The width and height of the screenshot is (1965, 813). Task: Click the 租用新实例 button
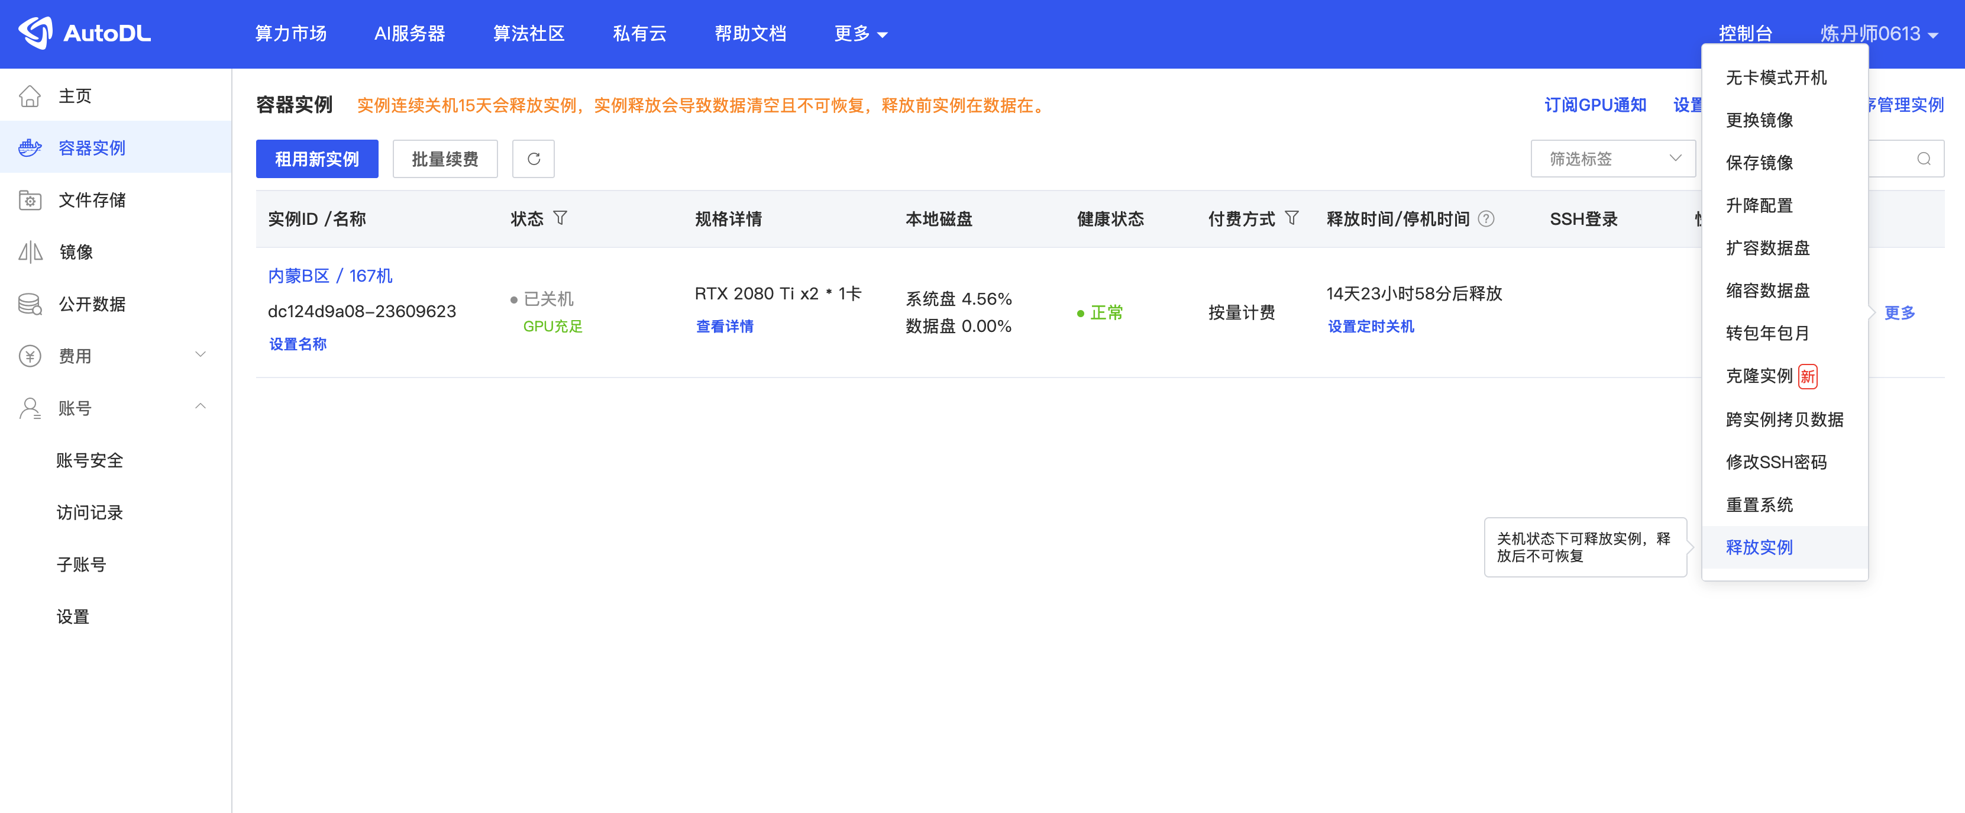(x=316, y=159)
